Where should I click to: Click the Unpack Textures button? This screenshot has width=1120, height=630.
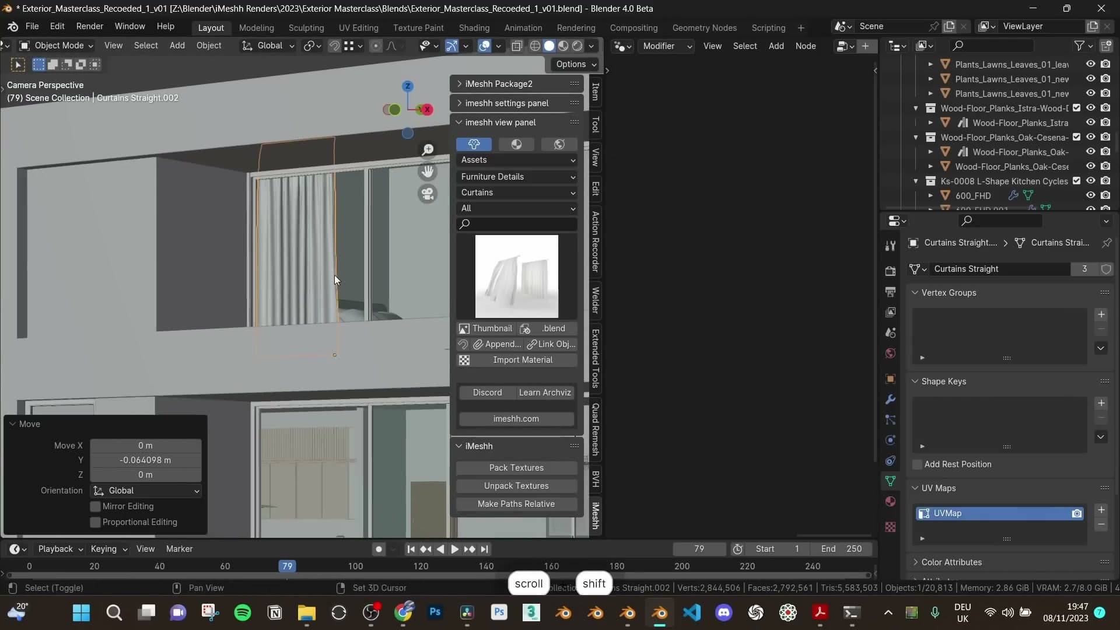(x=516, y=486)
